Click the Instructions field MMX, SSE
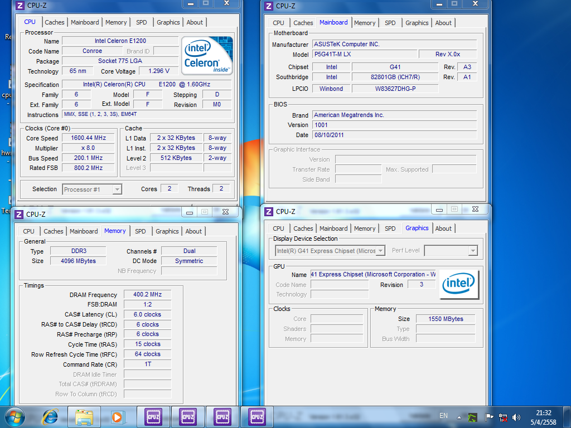 tap(147, 114)
